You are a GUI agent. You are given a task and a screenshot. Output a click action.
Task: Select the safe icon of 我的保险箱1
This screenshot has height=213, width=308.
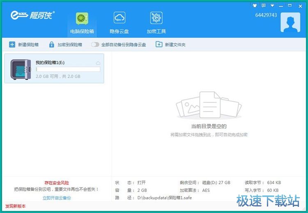21,69
